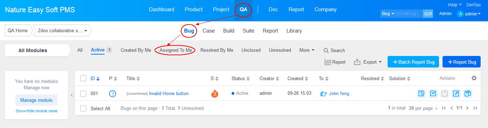Click the Close bug action icon
Image resolution: width=488 pixels, height=128 pixels.
click(x=444, y=93)
